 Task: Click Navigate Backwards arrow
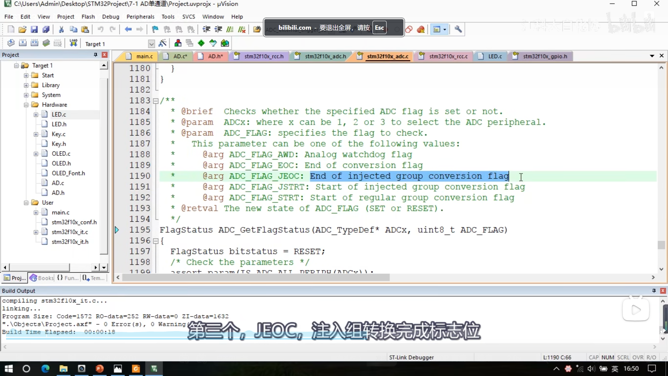[128, 29]
